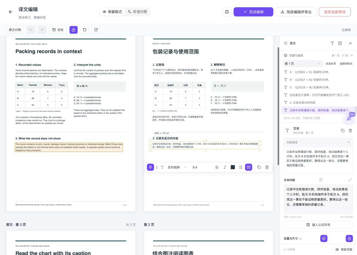Delete the text layer via the panel trash icon
This screenshot has height=255, width=357.
pos(350,131)
